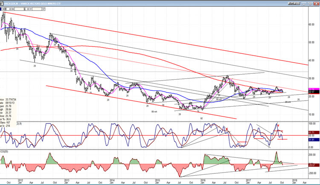Viewport: 320px width, 185px height.
Task: Click the red CCI 28.67 value tag
Action: pyautogui.click(x=314, y=164)
